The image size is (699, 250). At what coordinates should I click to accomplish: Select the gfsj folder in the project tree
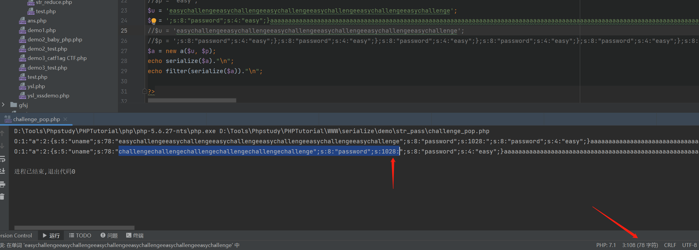[x=23, y=105]
